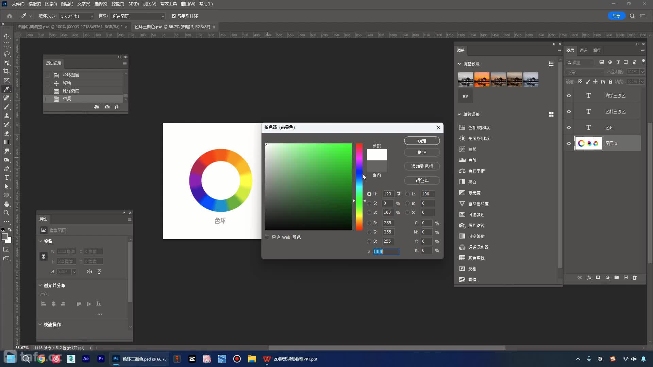Switch to the 路径 tab
This screenshot has width=653, height=367.
click(x=597, y=50)
